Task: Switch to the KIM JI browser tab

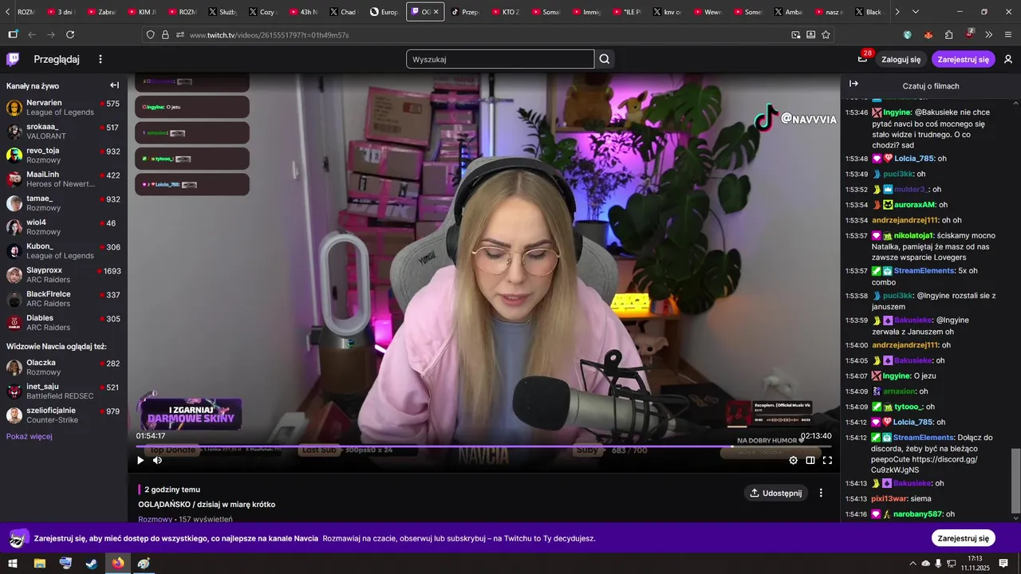Action: (x=142, y=12)
